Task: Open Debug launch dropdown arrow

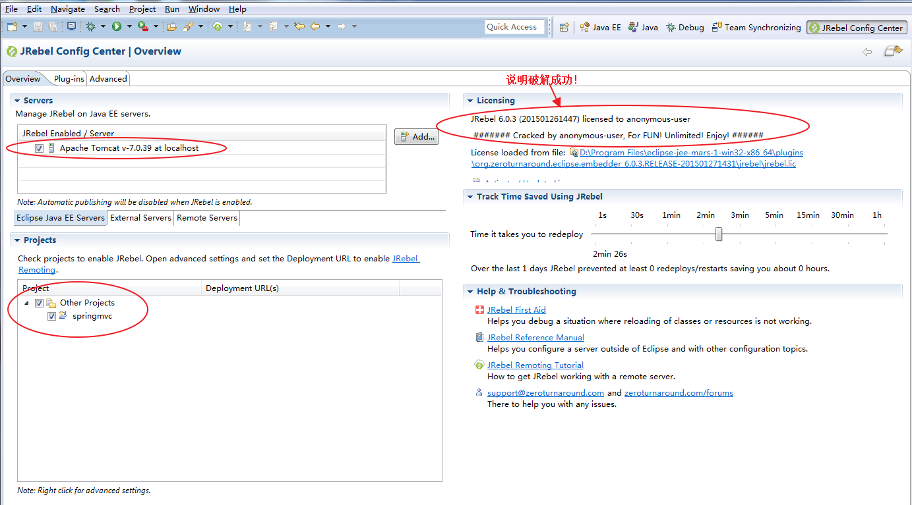Action: point(103,26)
